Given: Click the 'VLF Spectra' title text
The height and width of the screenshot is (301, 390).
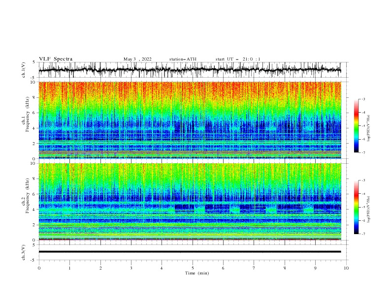Looking at the screenshot, I should (x=56, y=59).
